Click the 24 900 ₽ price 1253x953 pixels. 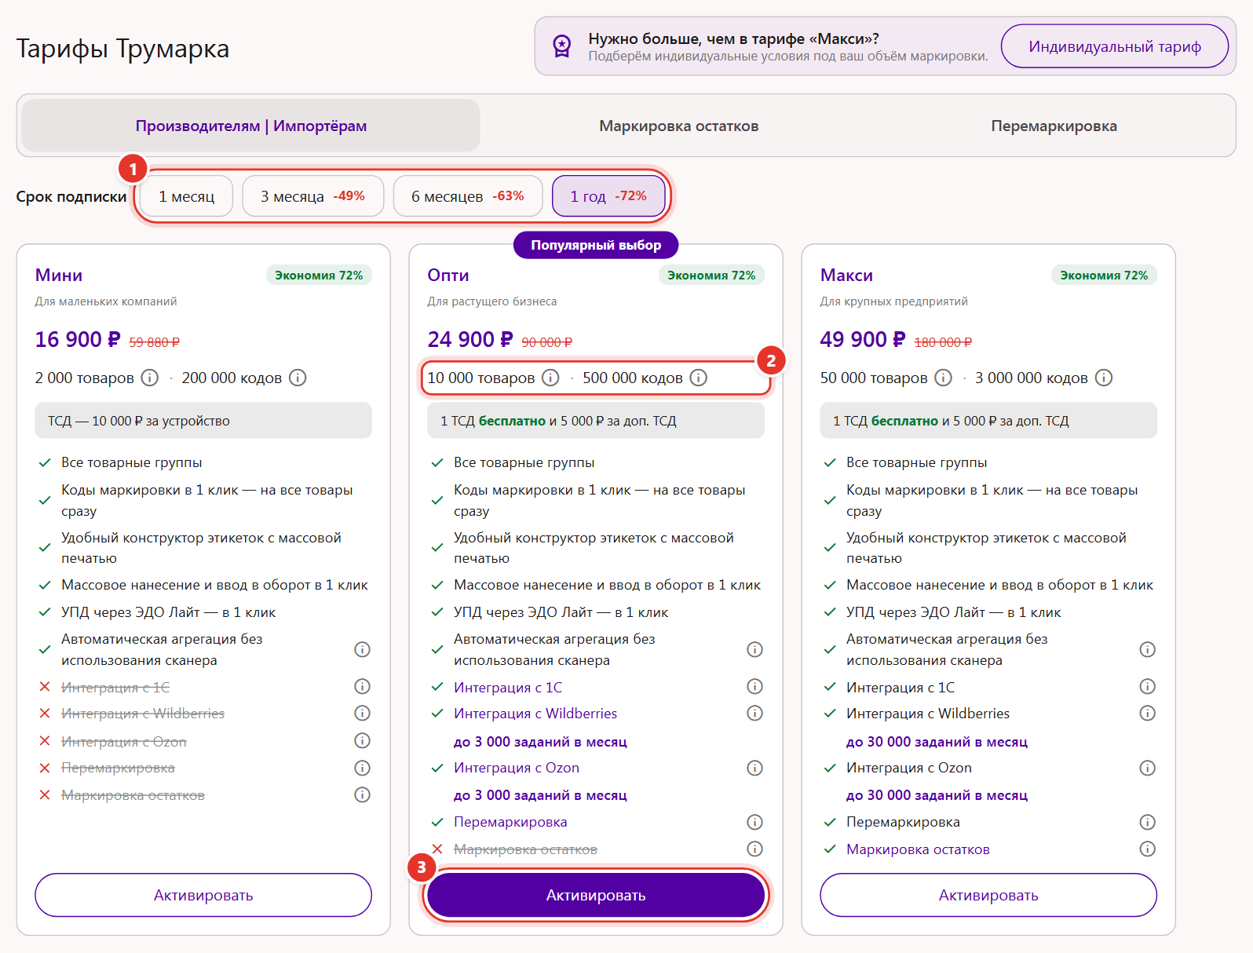coord(470,339)
